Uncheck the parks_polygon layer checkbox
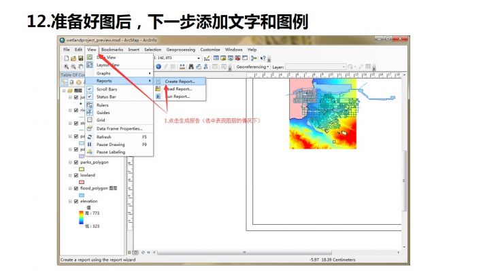 coord(76,162)
